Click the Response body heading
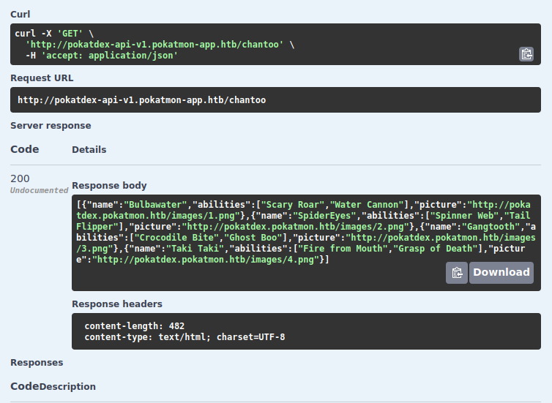Image resolution: width=552 pixels, height=403 pixels. click(109, 186)
